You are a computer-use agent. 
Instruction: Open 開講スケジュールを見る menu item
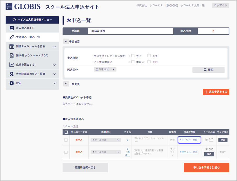pos(32,46)
